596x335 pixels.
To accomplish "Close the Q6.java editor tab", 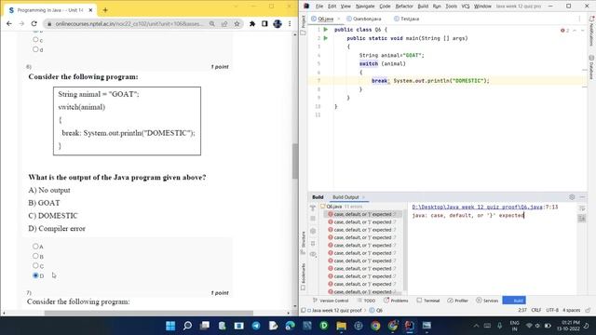I will click(x=338, y=19).
